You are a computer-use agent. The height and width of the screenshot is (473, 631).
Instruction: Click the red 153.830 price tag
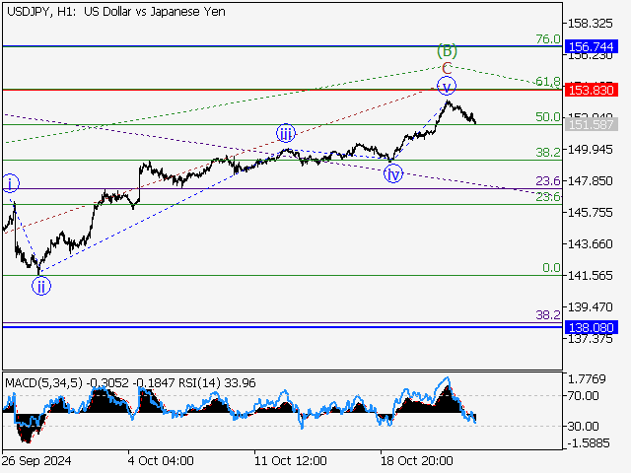click(x=592, y=90)
